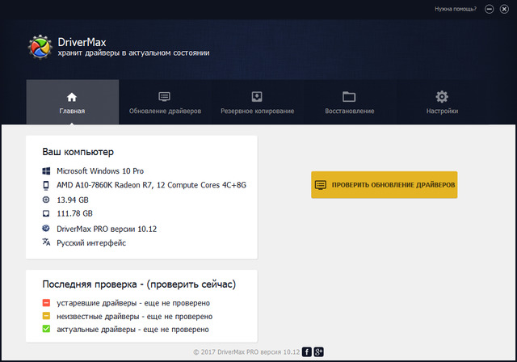Click the Windows logo icon beside OS name
The image size is (517, 362).
(45, 171)
